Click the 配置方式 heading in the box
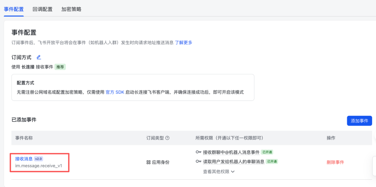The image size is (376, 187). 25,83
